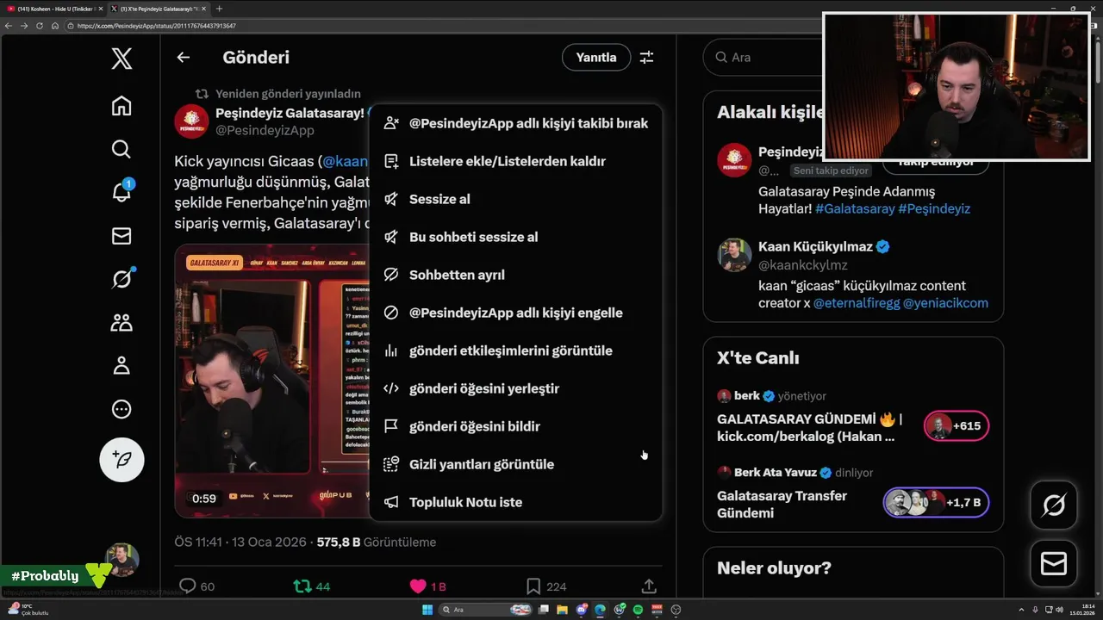Open 'gönderi etkileşimlerini görüntüle'

pos(515,350)
